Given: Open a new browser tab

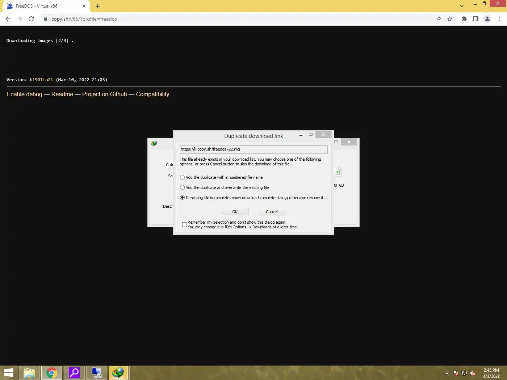Looking at the screenshot, I should [x=98, y=6].
